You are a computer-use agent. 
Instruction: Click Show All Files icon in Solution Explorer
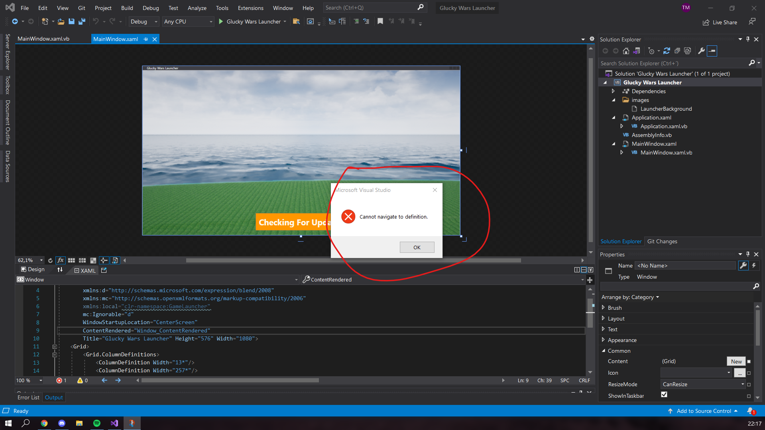687,51
